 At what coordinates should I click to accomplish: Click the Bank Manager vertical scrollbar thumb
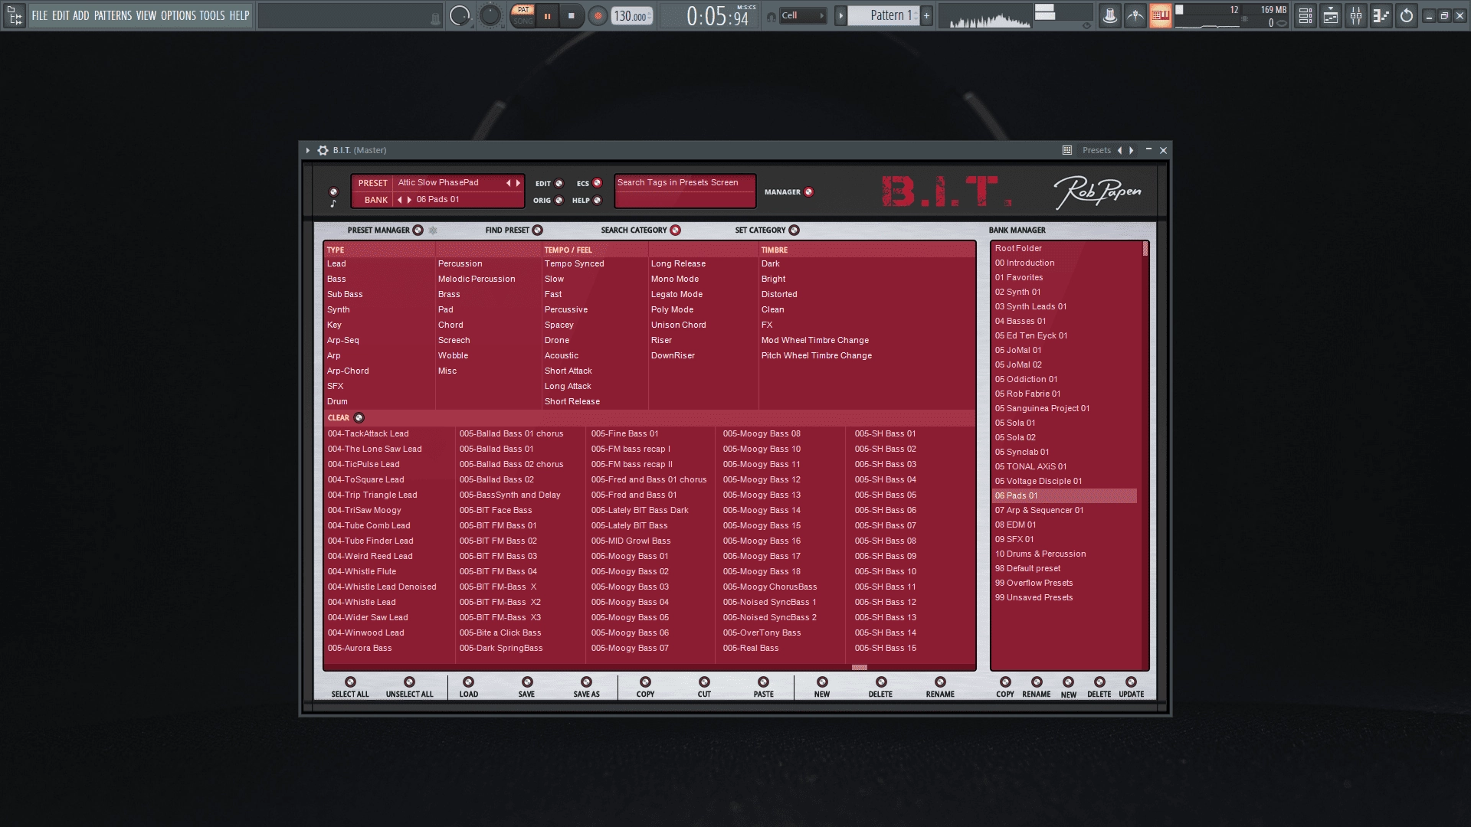(1145, 249)
